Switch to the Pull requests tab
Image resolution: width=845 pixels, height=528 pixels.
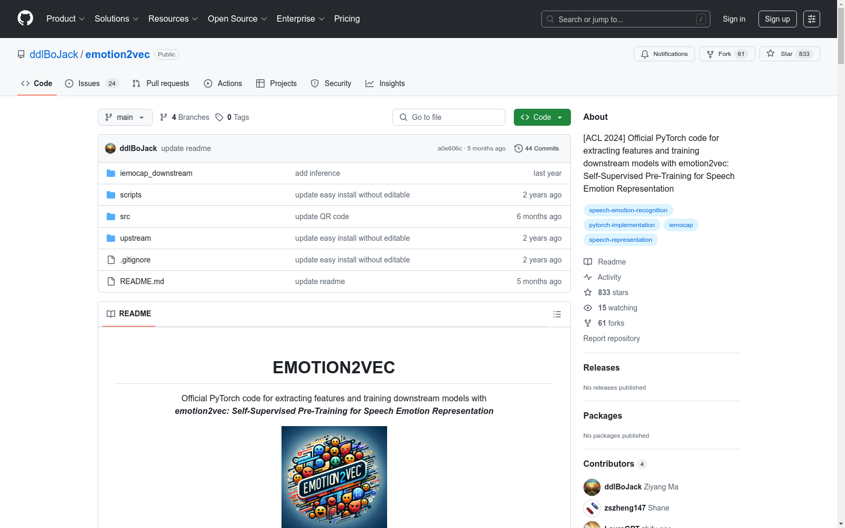161,83
